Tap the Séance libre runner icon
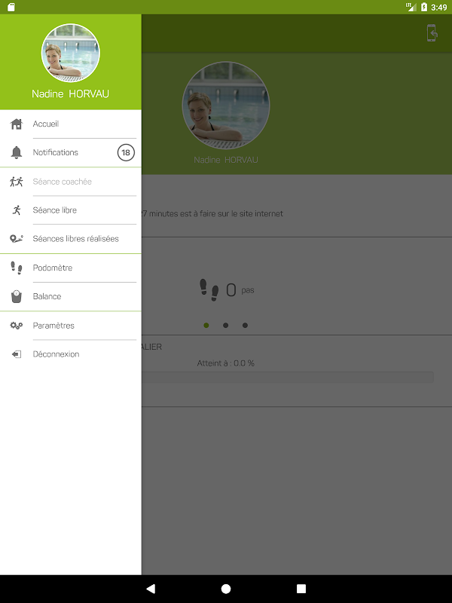This screenshot has width=452, height=603. [x=17, y=210]
